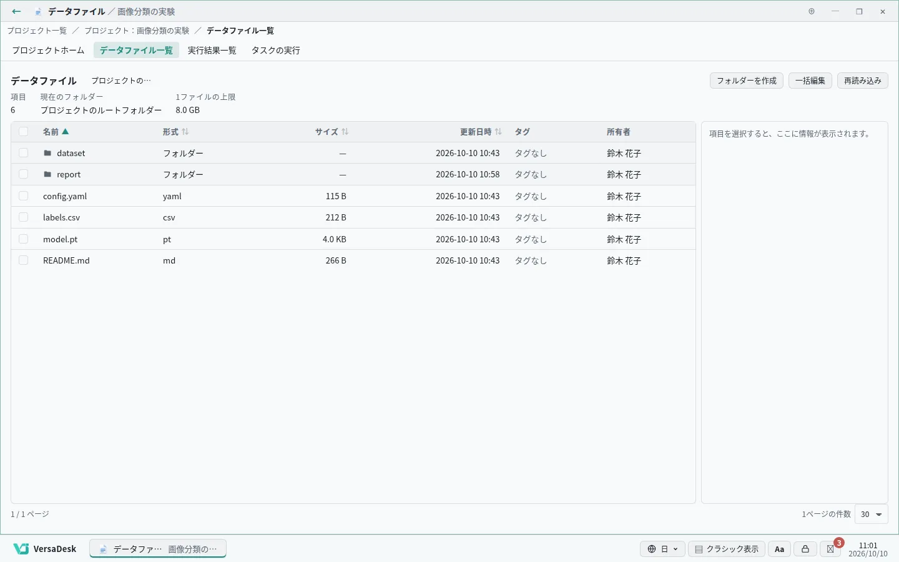Open the config.yaml file name
This screenshot has height=562, width=899.
(65, 196)
